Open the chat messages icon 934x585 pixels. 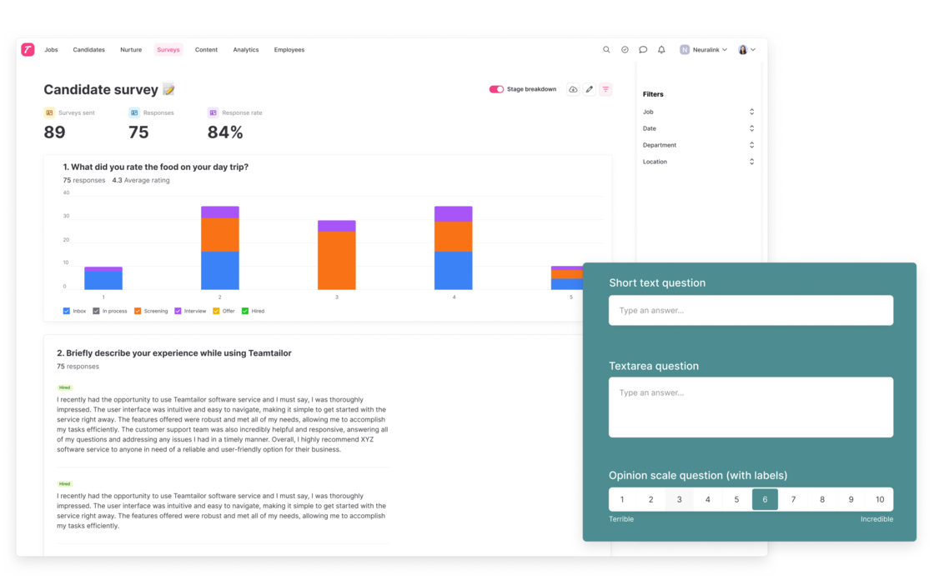tap(643, 49)
